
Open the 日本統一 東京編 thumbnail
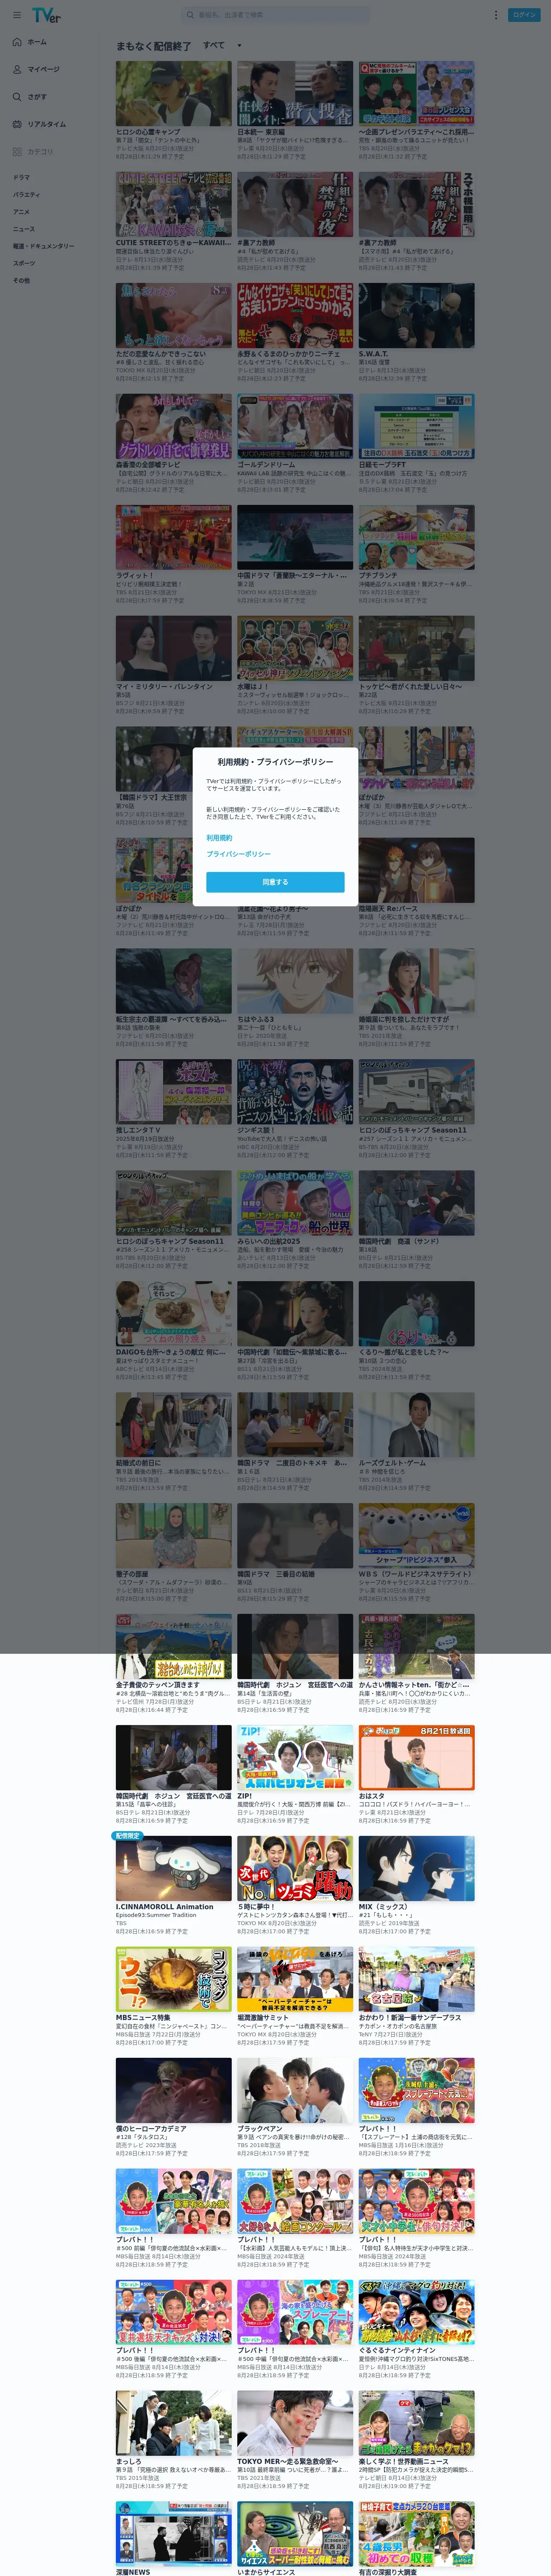295,93
